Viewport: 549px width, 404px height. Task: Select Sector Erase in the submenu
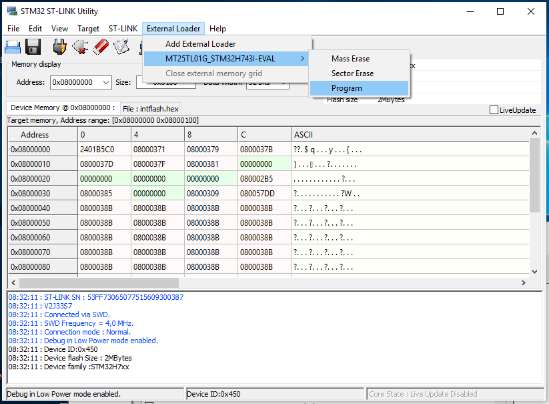point(360,73)
